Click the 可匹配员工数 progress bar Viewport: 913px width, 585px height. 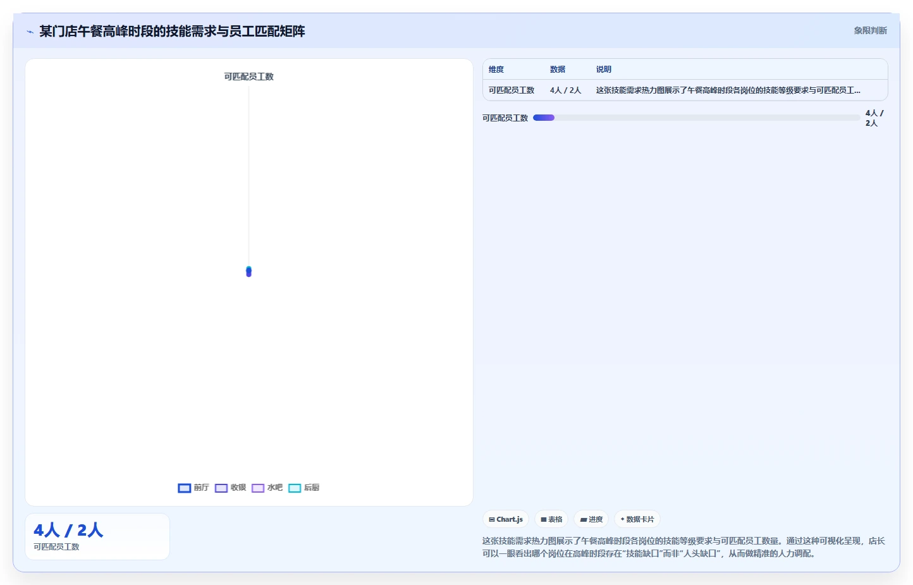coord(696,118)
